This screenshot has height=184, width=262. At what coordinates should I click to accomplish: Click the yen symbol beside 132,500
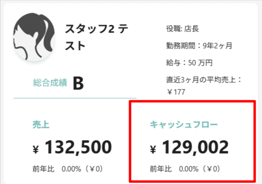[x=36, y=149]
